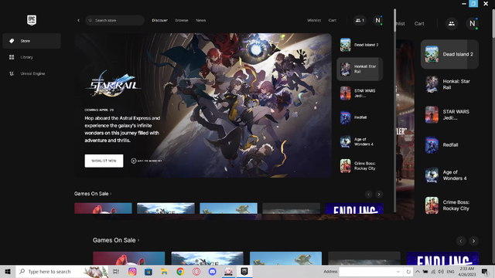The image size is (495, 278).
Task: Open the ENDLING card in the unmagnified sale row
Action: [x=354, y=208]
